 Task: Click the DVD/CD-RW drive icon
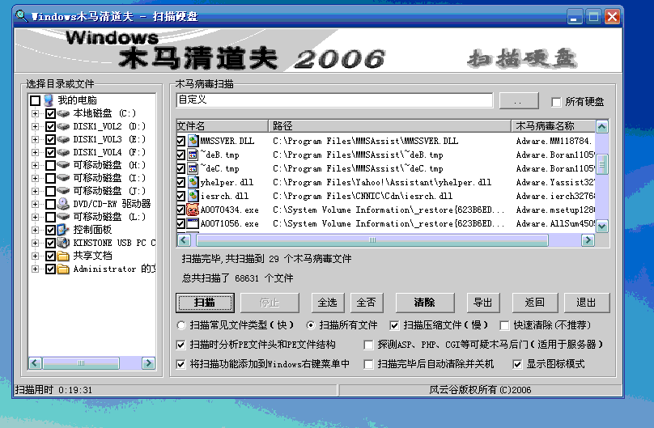[63, 204]
